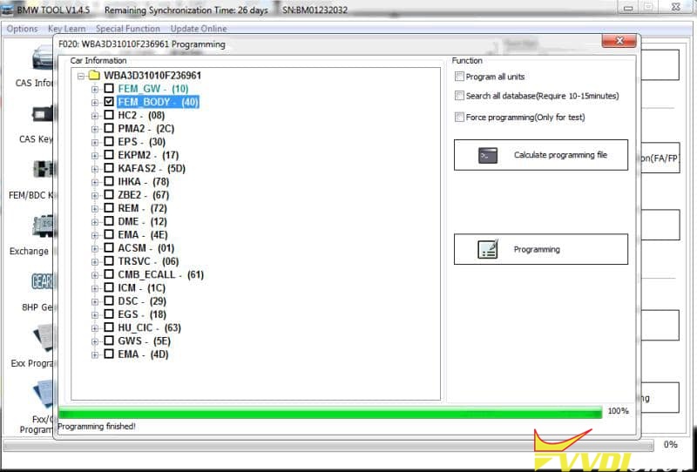Expand the EMA (4D) tree node
The image size is (697, 472).
pyautogui.click(x=95, y=354)
